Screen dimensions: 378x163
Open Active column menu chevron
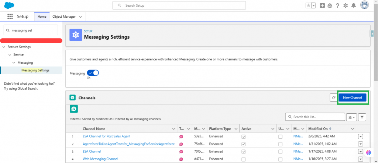pyautogui.click(x=273, y=129)
